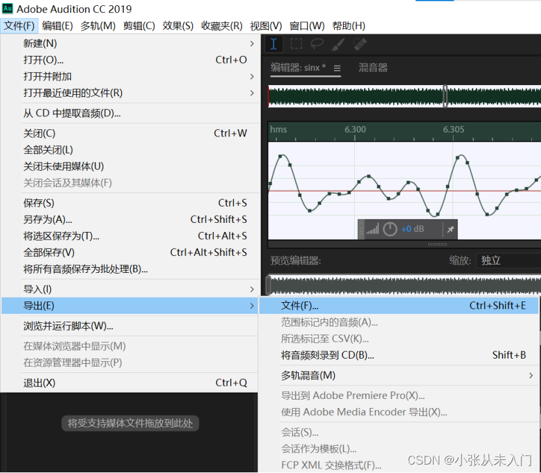Select export 文件(F)... in submenu

pos(398,305)
